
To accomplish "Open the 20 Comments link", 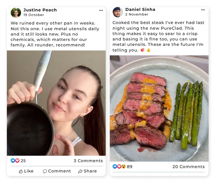I will [x=188, y=167].
